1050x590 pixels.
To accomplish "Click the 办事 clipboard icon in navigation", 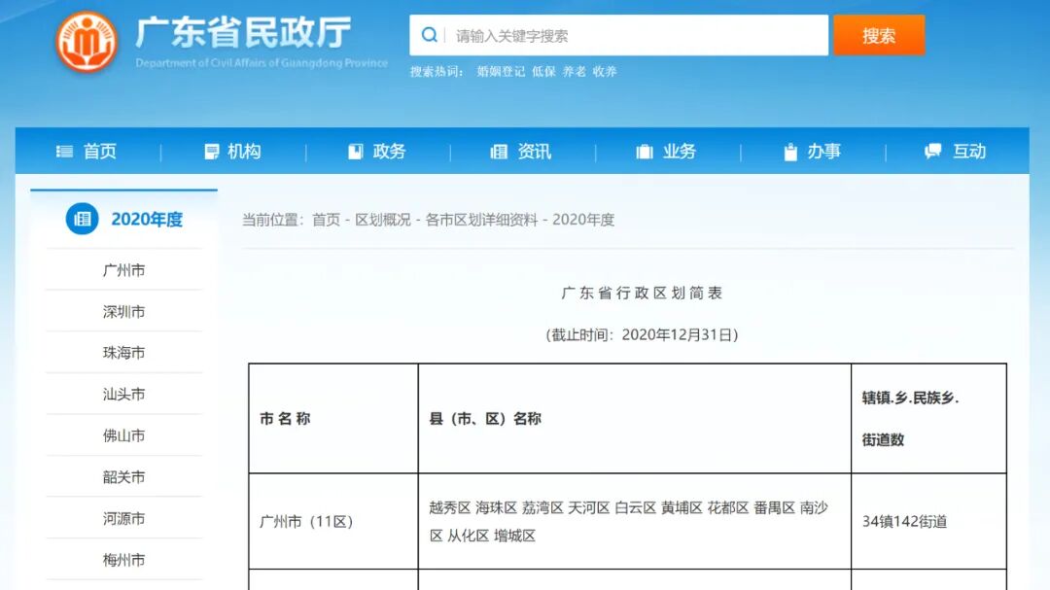I will (x=790, y=152).
